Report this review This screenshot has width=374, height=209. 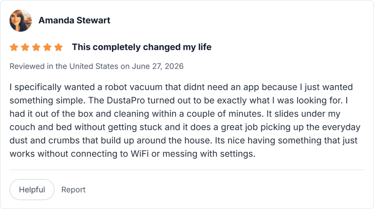[73, 190]
